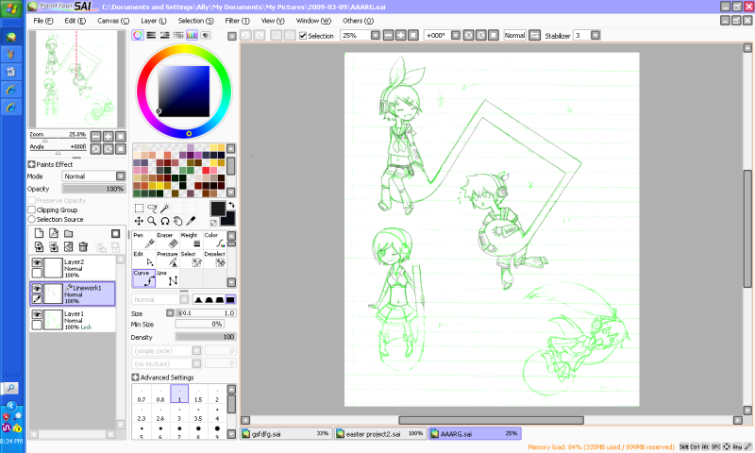Screen dimensions: 755x453
Task: Select the Curve tool
Action: click(143, 277)
